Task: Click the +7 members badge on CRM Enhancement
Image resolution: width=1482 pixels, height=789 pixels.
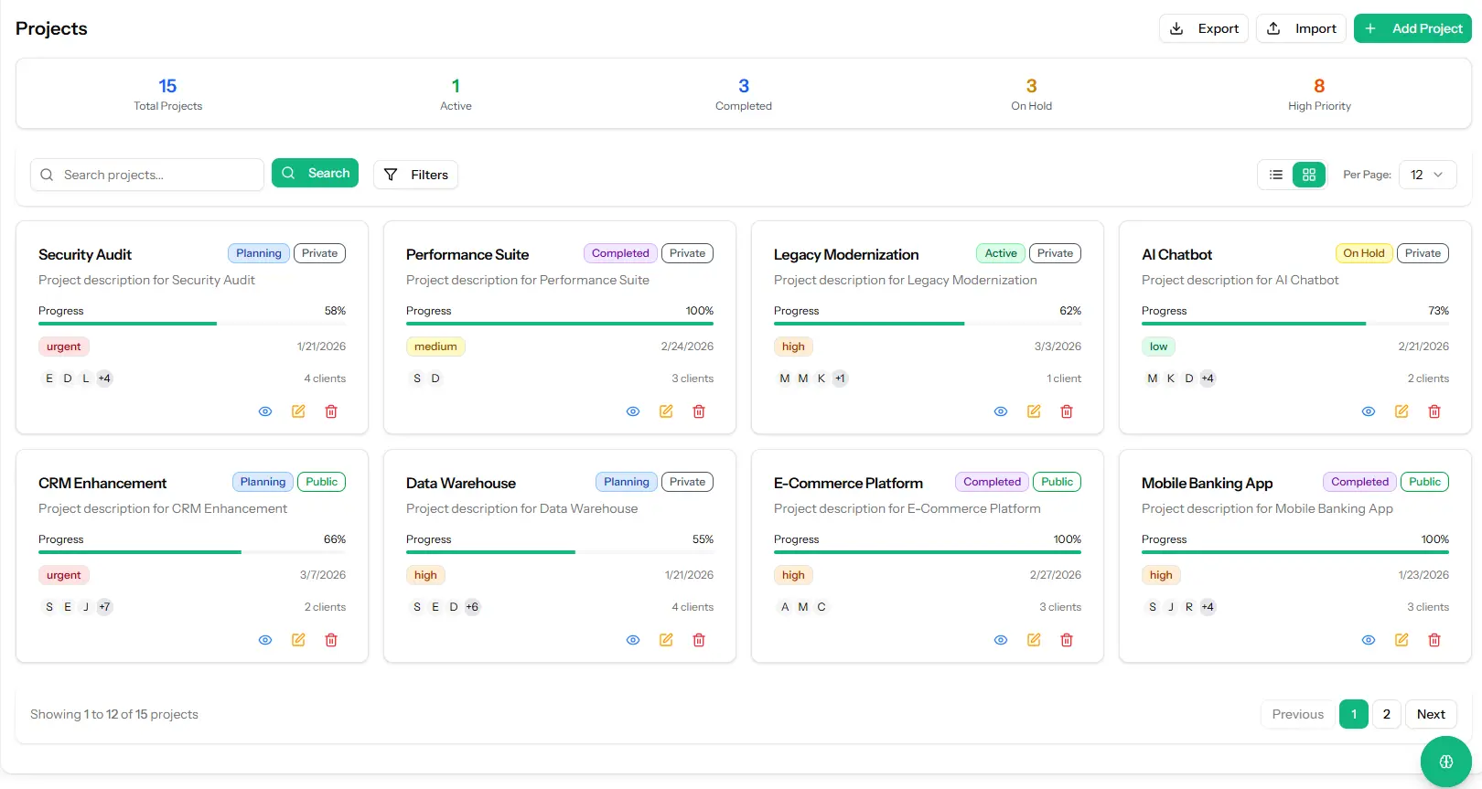Action: coord(104,607)
